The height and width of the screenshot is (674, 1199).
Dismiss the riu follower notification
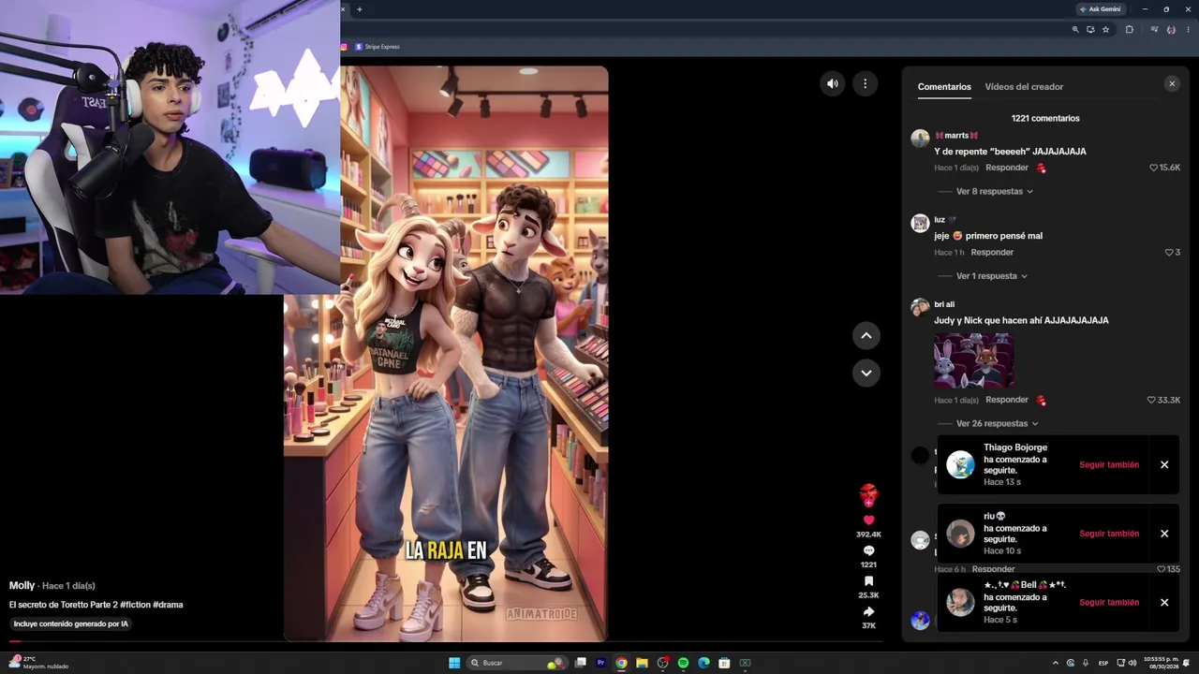tap(1164, 534)
